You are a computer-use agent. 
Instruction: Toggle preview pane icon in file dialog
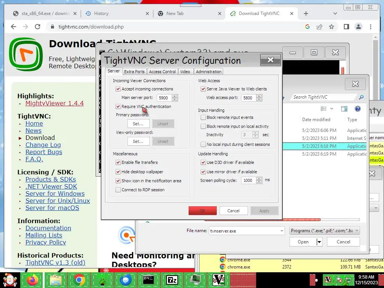tap(344, 109)
